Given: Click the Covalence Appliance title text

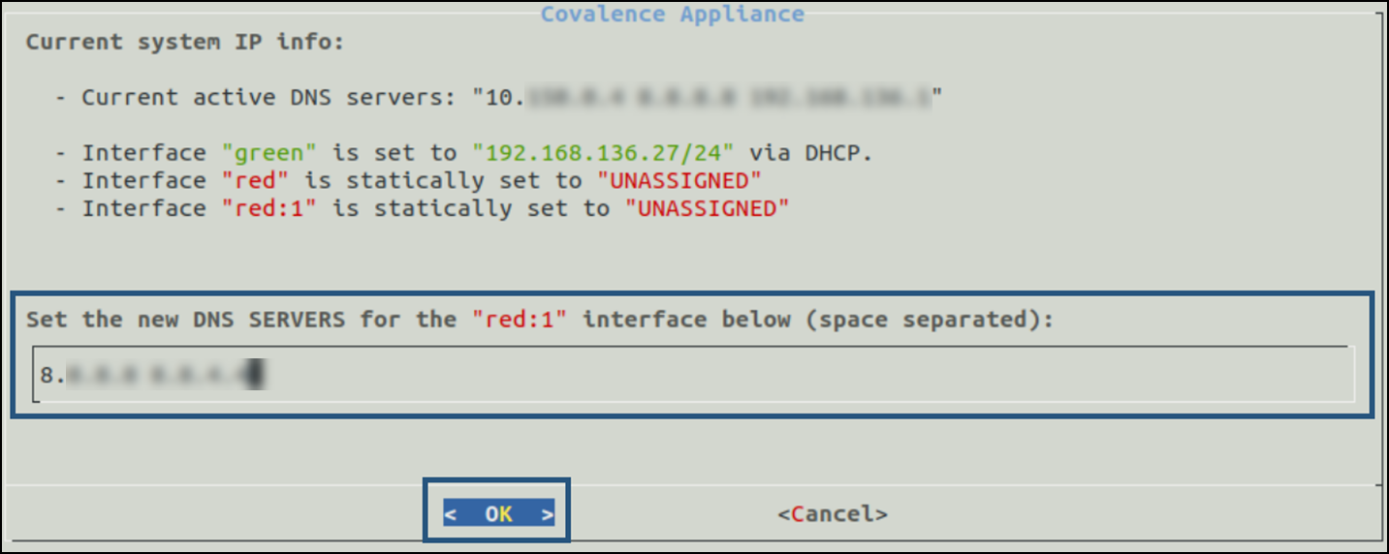Looking at the screenshot, I should [x=673, y=15].
